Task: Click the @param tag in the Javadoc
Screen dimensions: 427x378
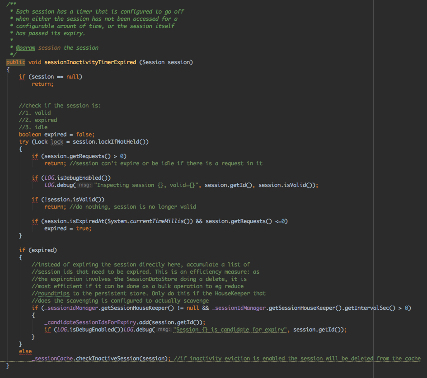Action: [25, 47]
